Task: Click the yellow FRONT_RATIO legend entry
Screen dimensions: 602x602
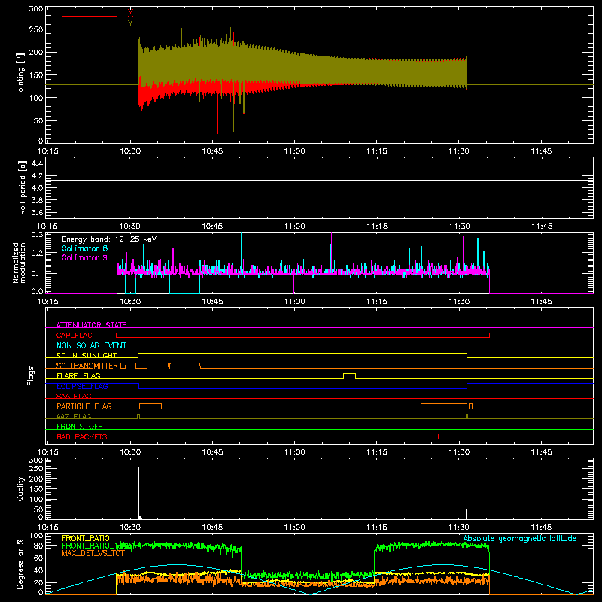Action: [x=86, y=538]
